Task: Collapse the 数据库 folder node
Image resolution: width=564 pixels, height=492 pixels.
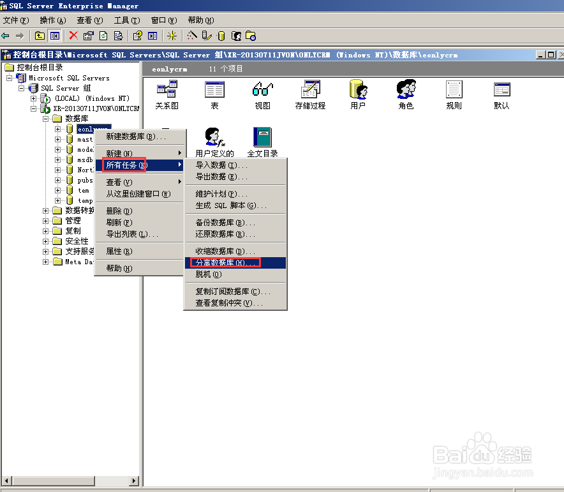Action: pyautogui.click(x=46, y=118)
